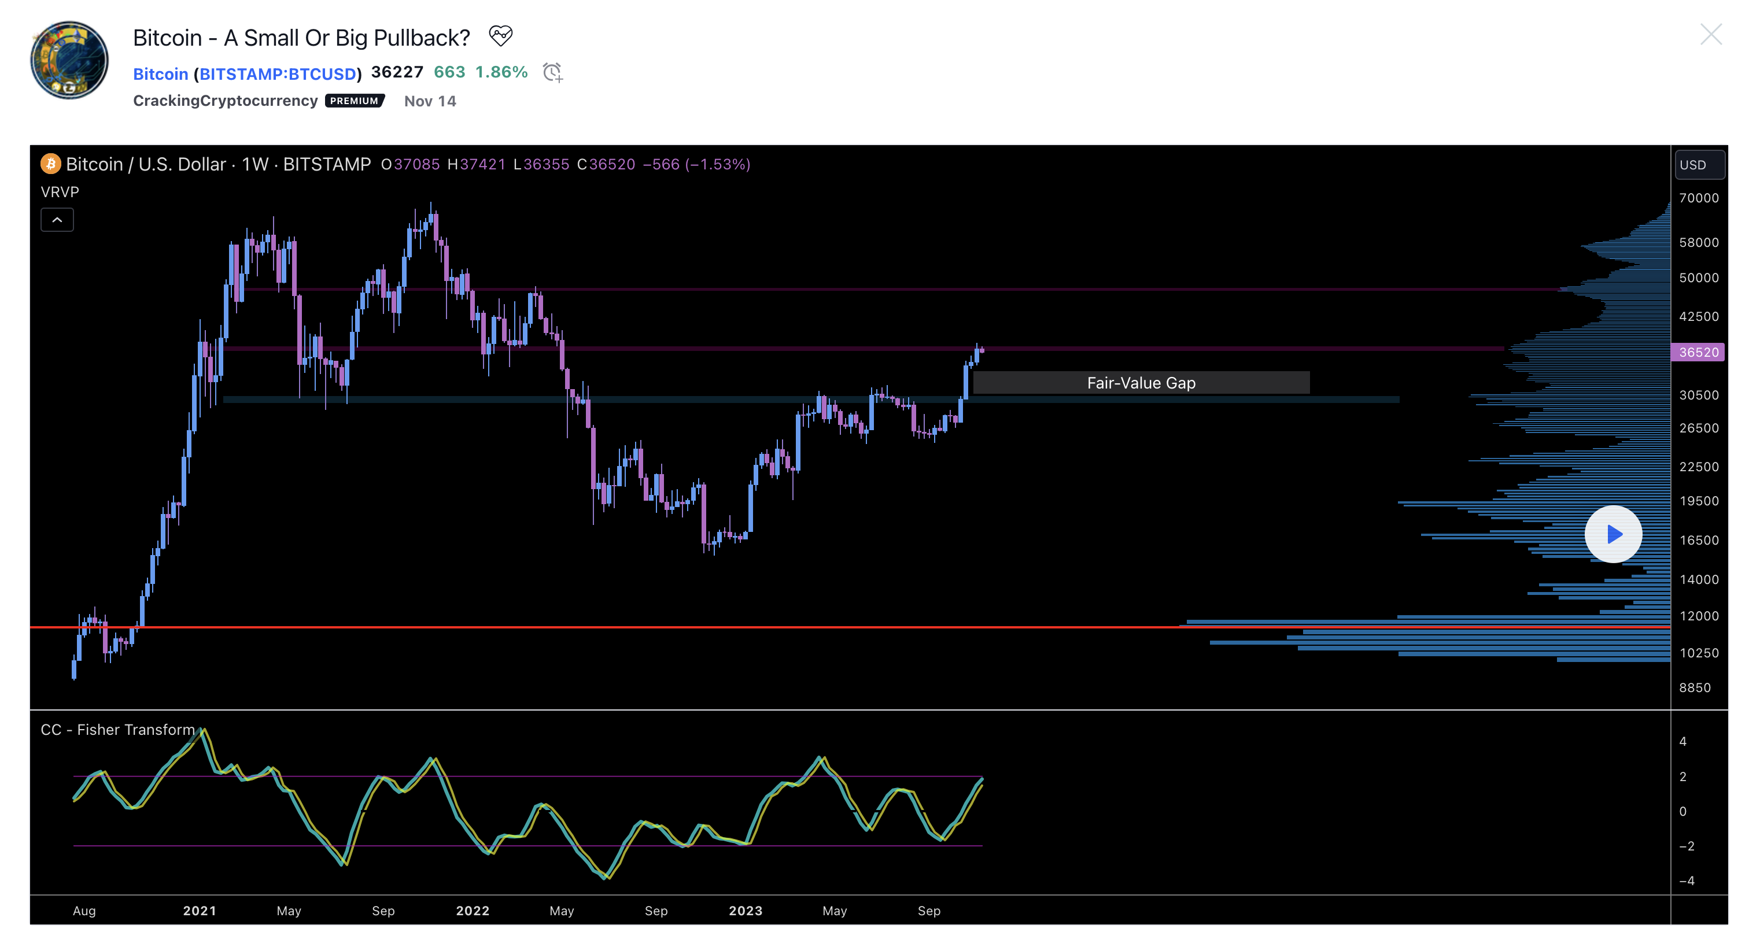
Task: Open the BITSTAMP:BTCUSD ticker link
Action: pyautogui.click(x=277, y=73)
